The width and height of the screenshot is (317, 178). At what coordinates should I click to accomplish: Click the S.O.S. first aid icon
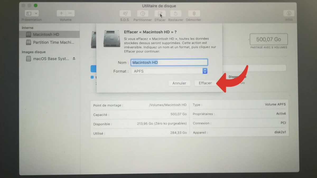125,13
